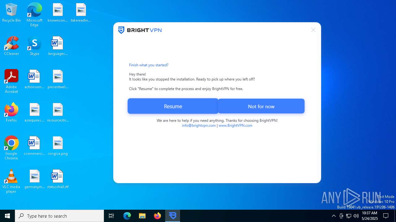Viewport: 396px width, 222px height.
Task: Open the notification center icon
Action: [386, 216]
